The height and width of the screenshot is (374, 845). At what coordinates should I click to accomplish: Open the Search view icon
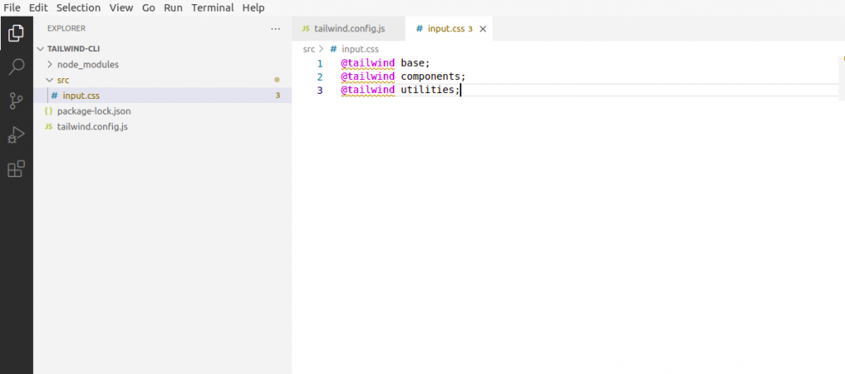[17, 67]
